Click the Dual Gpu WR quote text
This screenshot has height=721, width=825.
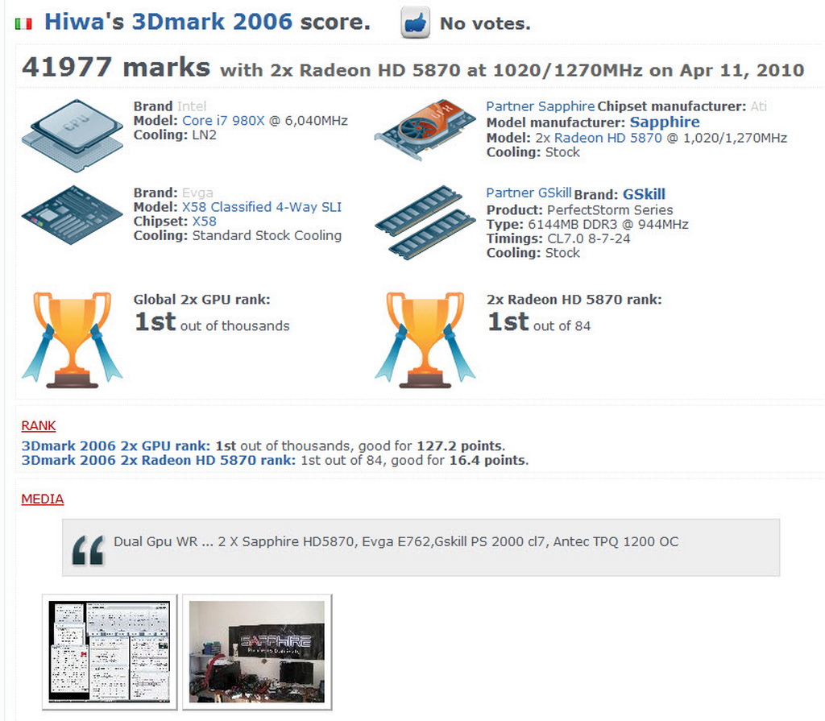[x=396, y=541]
